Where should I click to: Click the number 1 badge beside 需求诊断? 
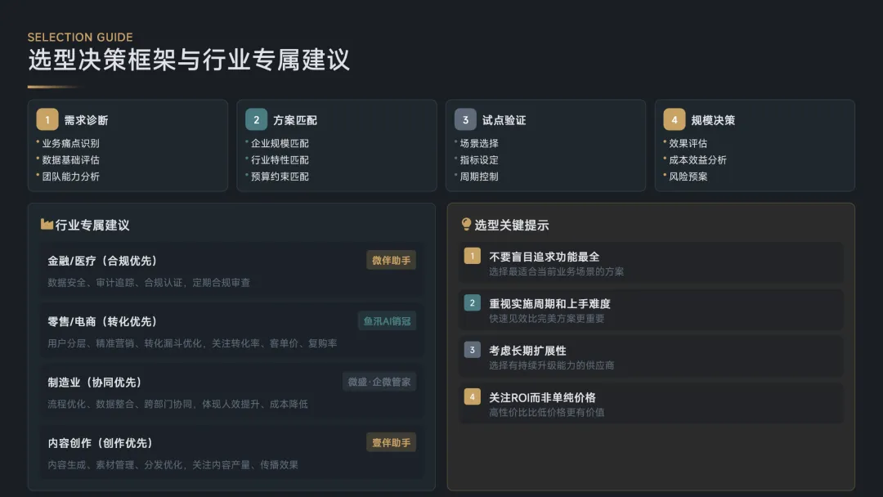point(47,119)
